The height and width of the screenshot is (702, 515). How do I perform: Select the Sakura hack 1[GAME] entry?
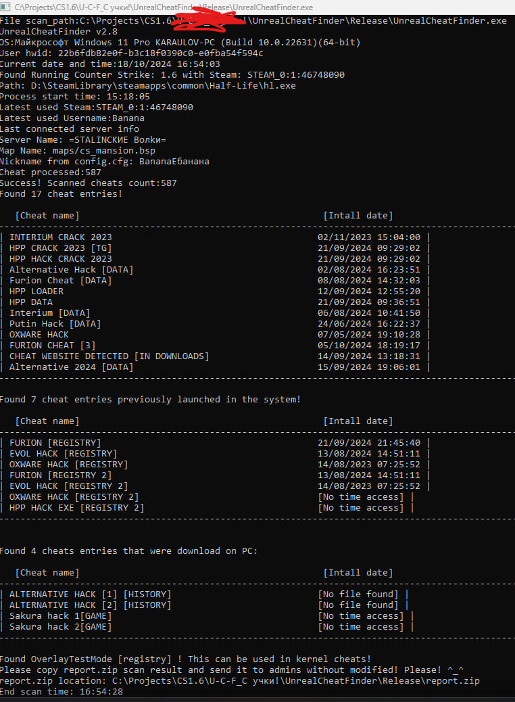coord(207,616)
